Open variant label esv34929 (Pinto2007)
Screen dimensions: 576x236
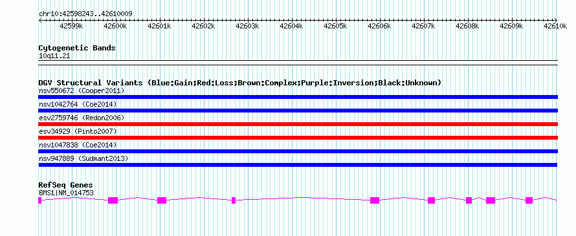pyautogui.click(x=78, y=131)
